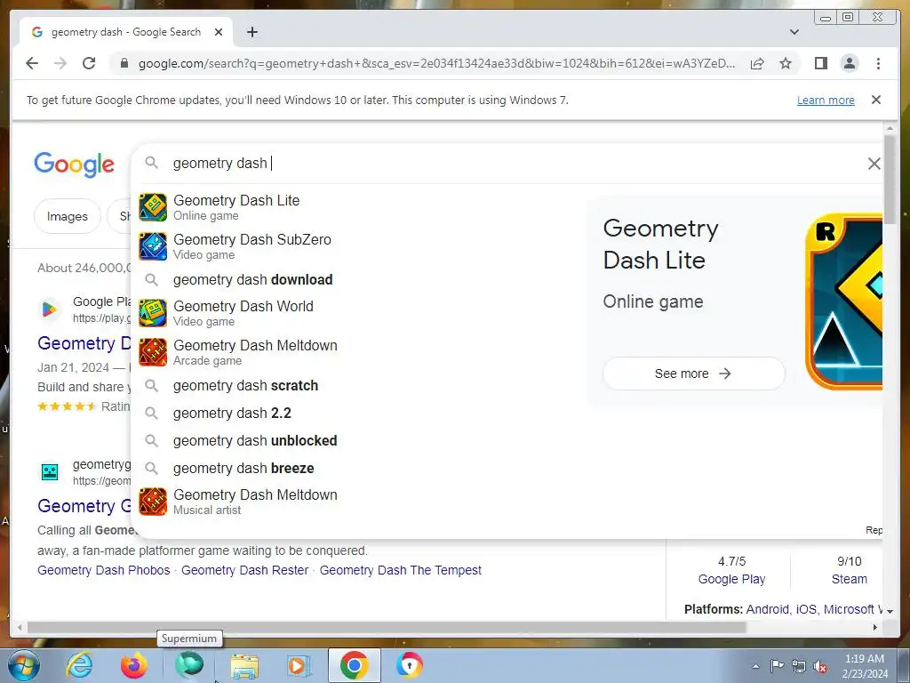
Task: Click the Geometry Dash SubZero suggestion icon
Action: click(153, 246)
